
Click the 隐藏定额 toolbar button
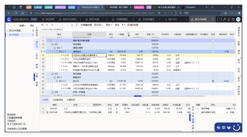click(x=86, y=25)
